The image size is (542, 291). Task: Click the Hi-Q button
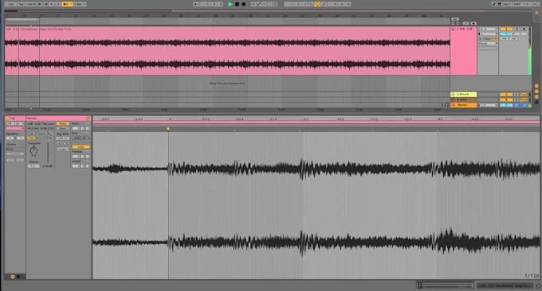point(31,138)
